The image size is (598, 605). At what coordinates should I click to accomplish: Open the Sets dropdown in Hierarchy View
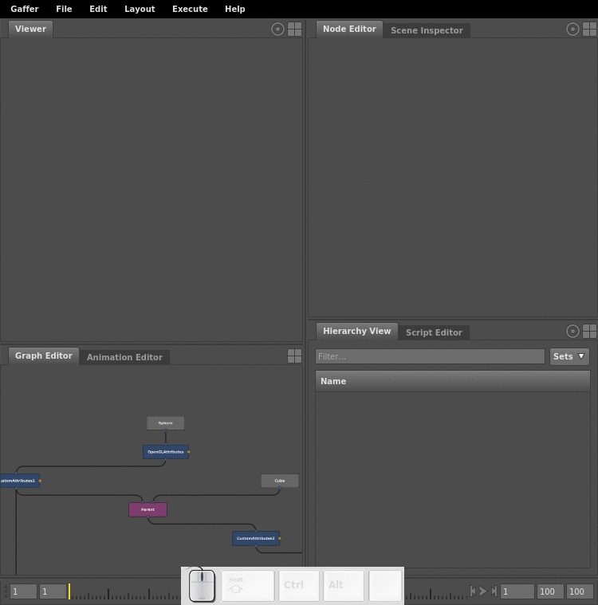pos(569,356)
